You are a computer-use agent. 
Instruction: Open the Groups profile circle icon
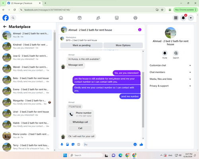pos(135,18)
